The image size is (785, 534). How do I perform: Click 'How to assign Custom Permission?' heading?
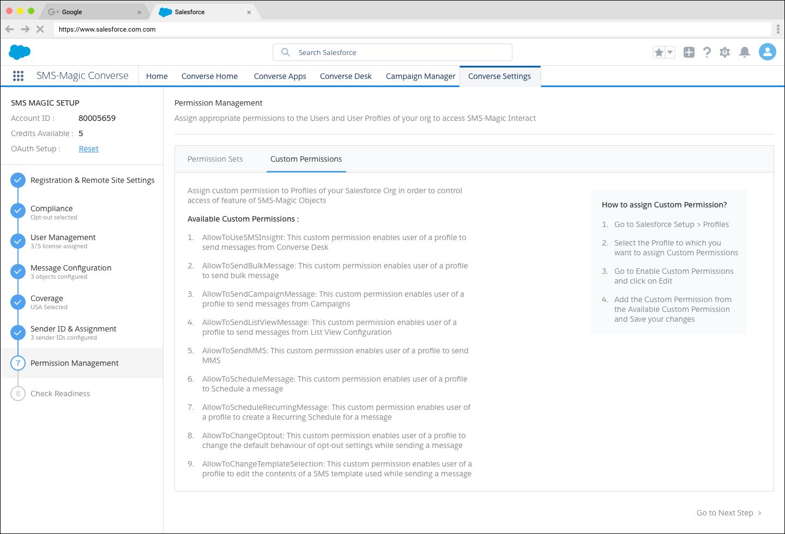click(665, 205)
